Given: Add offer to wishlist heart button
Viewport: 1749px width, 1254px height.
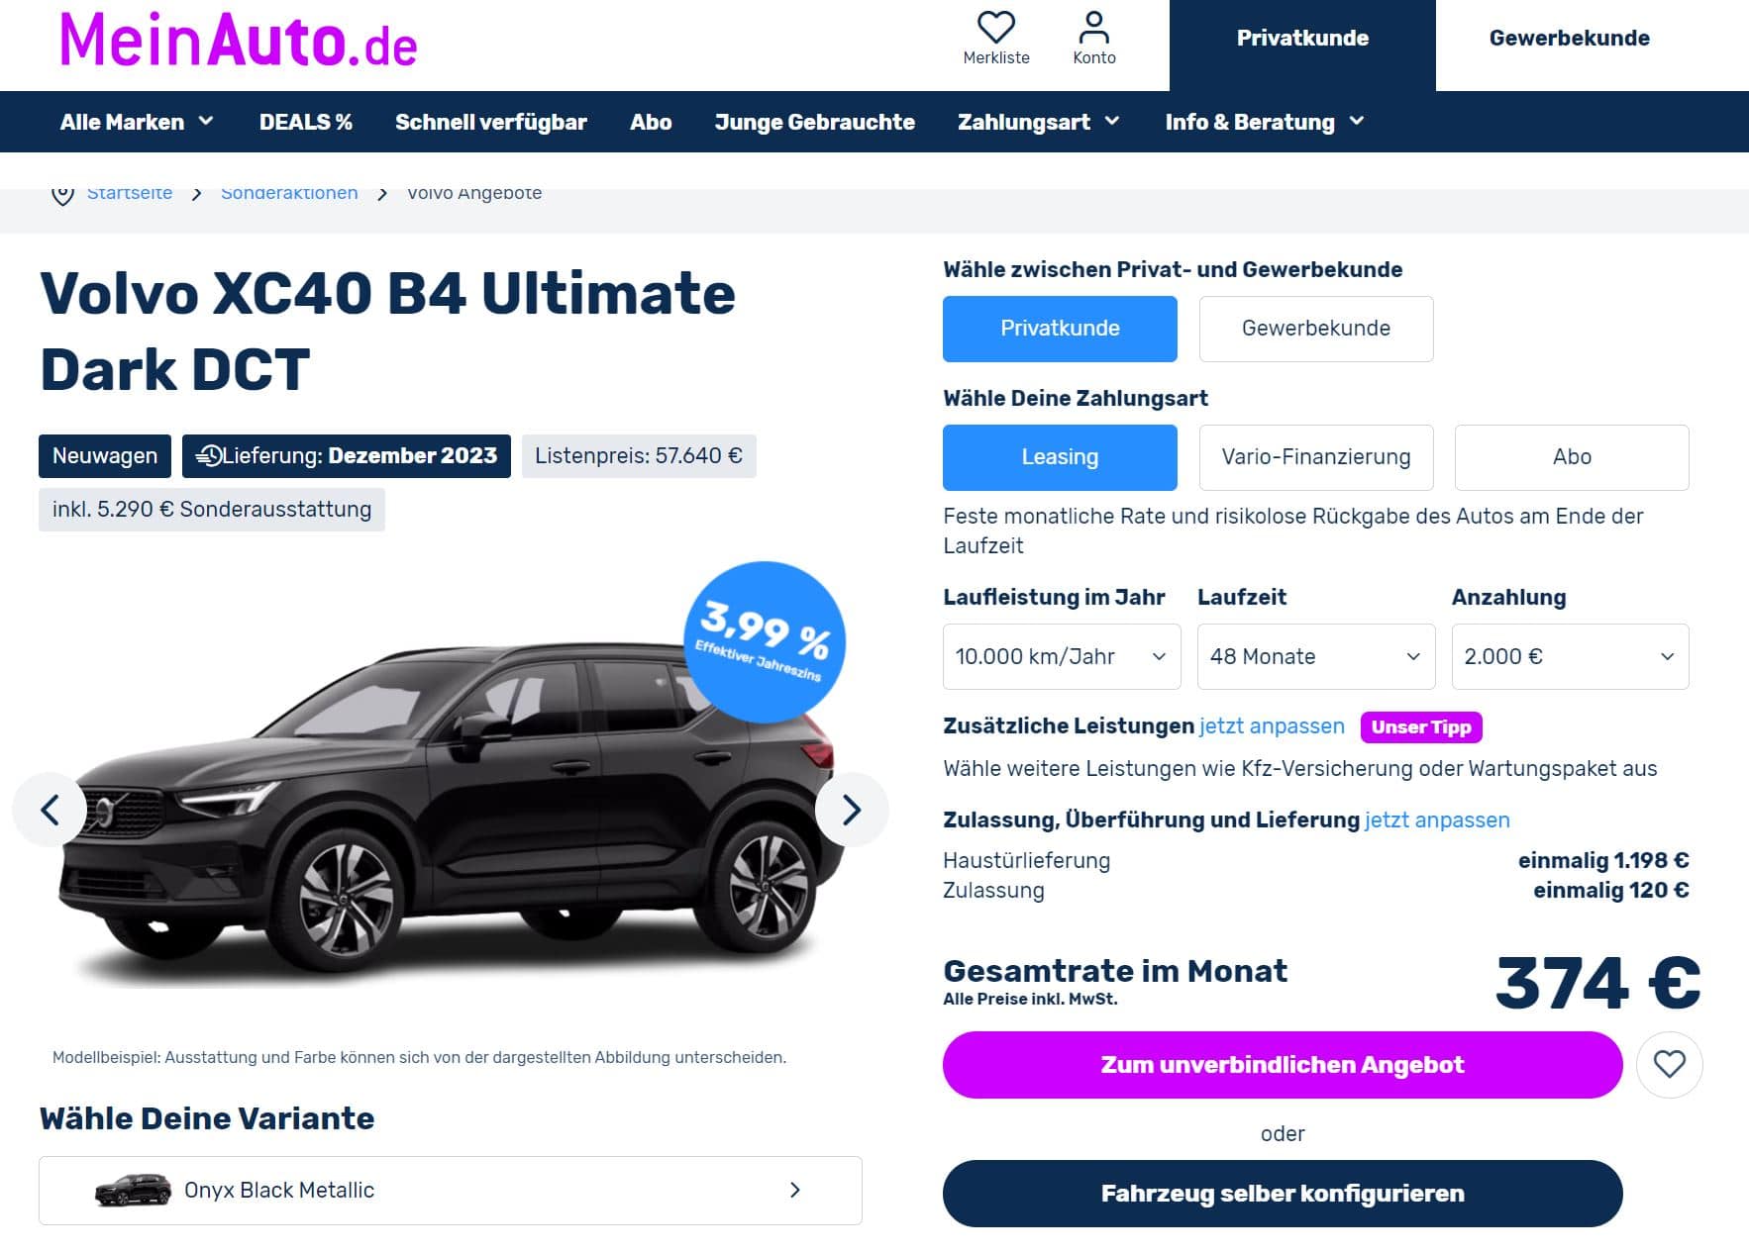Looking at the screenshot, I should [1669, 1064].
